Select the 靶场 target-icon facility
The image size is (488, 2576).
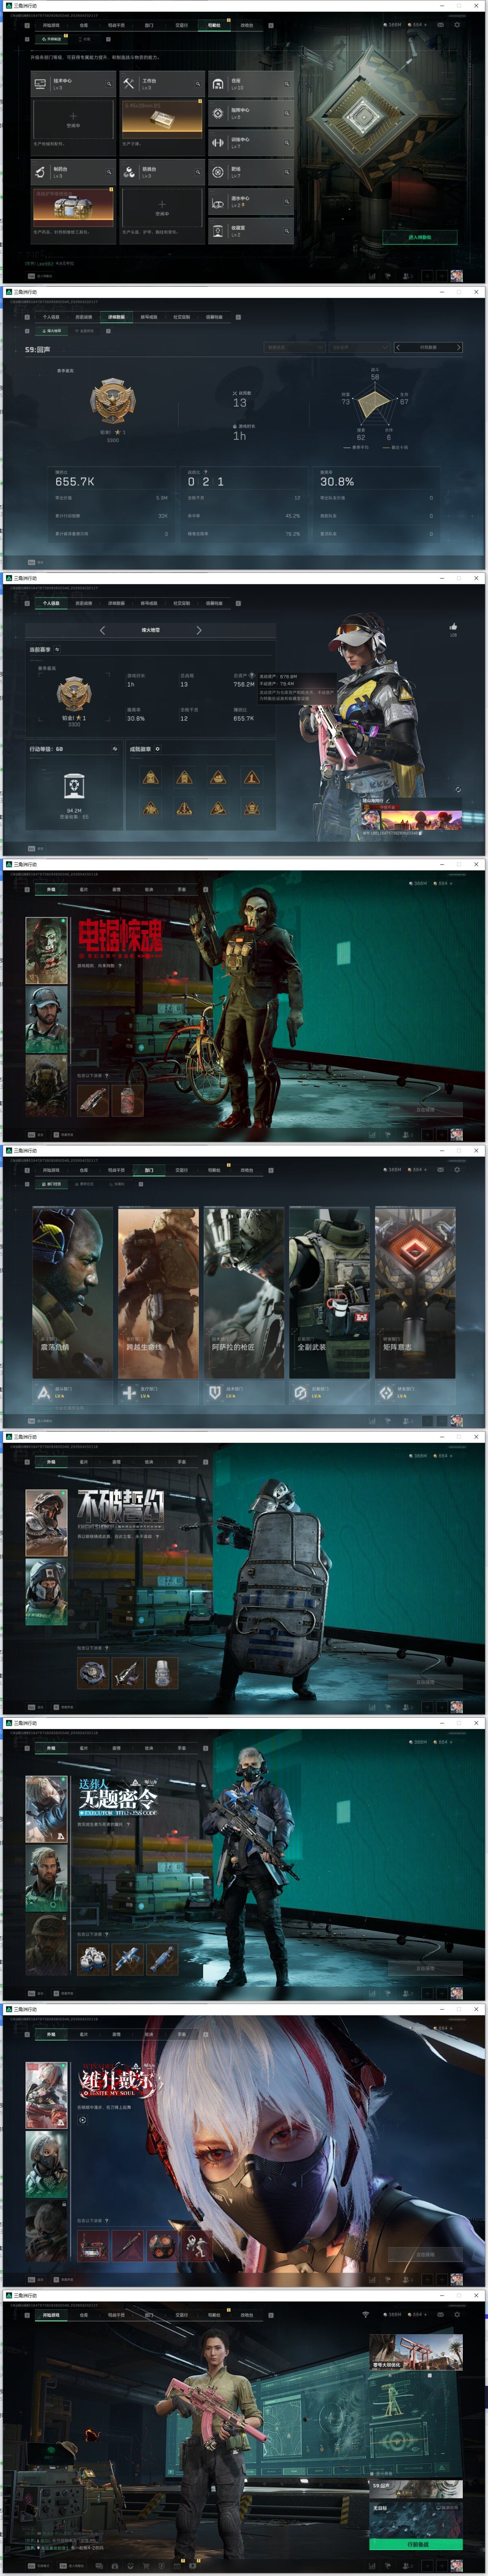[x=251, y=172]
